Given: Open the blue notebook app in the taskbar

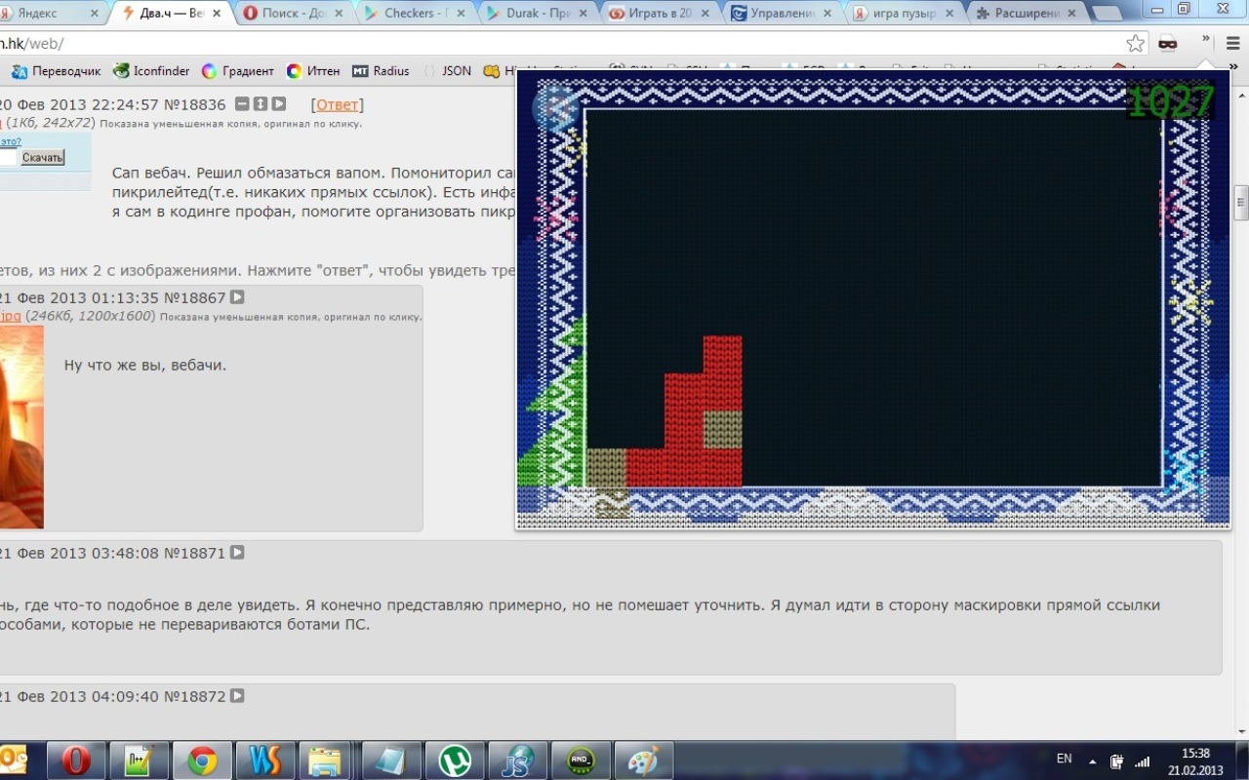Looking at the screenshot, I should [x=391, y=760].
